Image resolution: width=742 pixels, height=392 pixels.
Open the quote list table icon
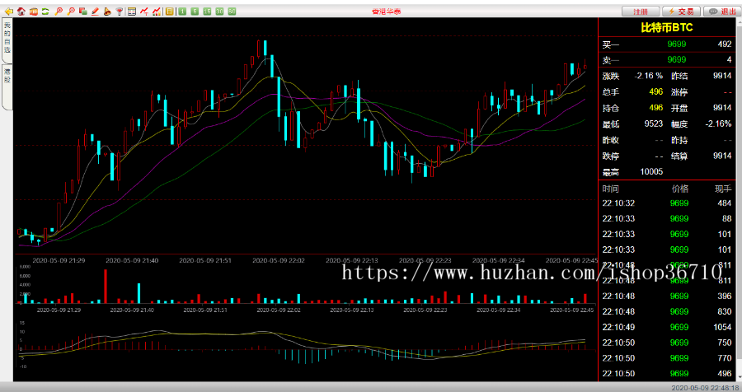(x=132, y=12)
